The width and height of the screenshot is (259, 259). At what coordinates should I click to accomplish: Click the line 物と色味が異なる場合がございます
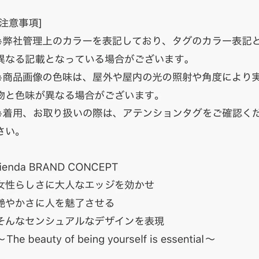click(79, 96)
